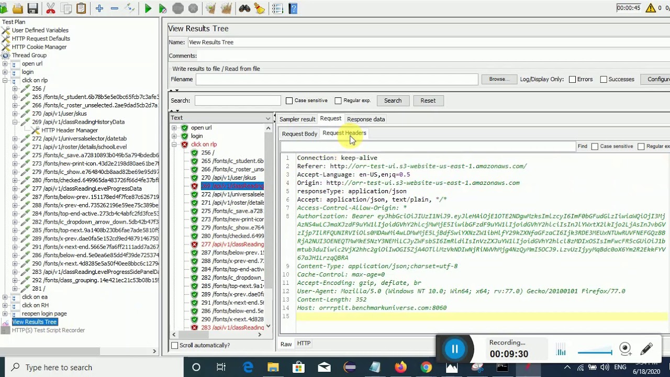This screenshot has width=670, height=377.
Task: Open the Request Body tab
Action: point(299,134)
